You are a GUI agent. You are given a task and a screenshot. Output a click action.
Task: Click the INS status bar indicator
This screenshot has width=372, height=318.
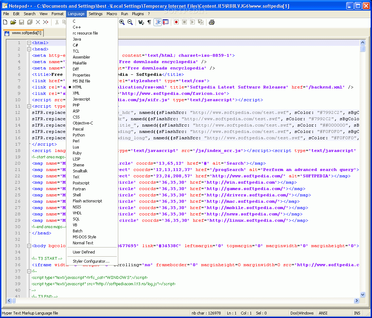(357, 313)
